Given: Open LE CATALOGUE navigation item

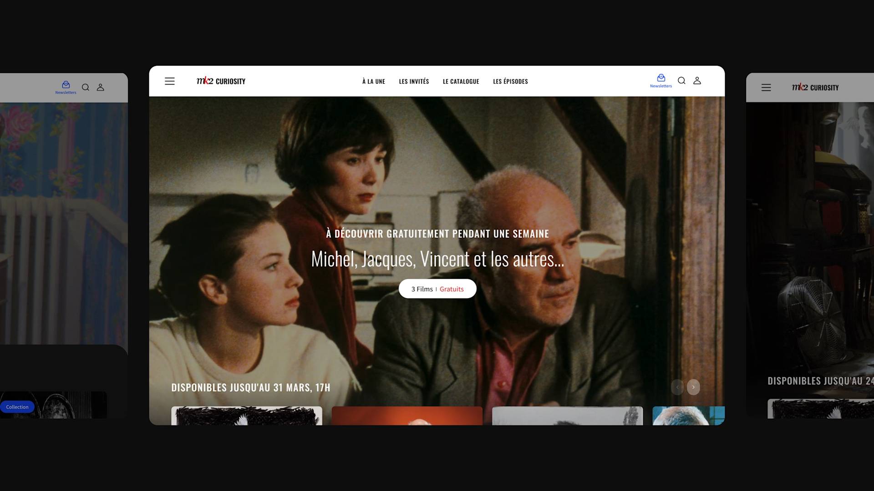Looking at the screenshot, I should point(461,81).
